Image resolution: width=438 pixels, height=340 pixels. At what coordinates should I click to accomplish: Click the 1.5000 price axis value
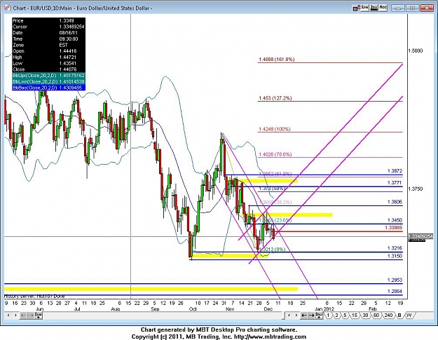point(416,50)
